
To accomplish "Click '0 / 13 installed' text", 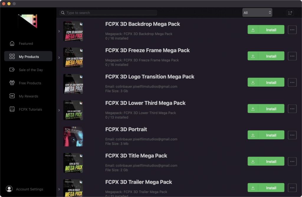I will coord(117,117).
